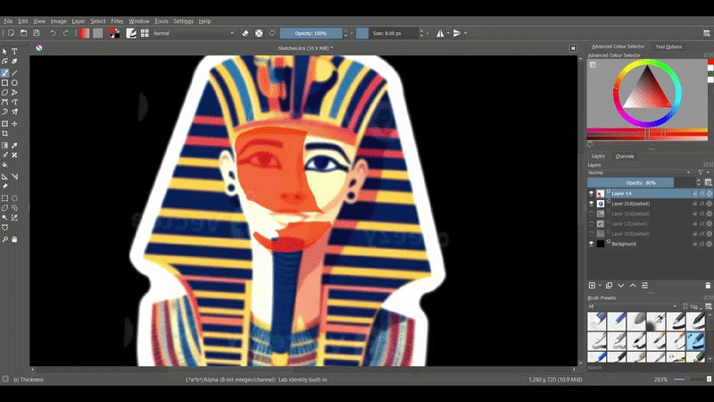Select the Move tool
Viewport: 714px width, 402px height.
coord(14,123)
